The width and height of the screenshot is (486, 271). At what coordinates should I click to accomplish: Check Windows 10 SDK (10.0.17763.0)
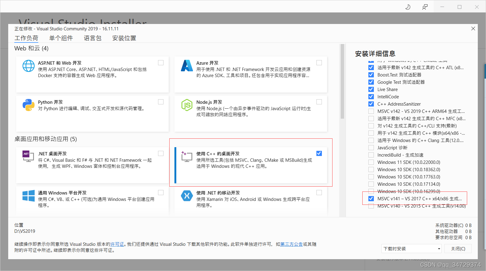tap(371, 177)
